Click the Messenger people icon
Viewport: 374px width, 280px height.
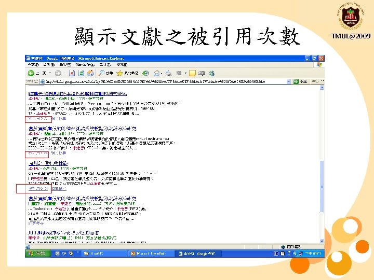click(211, 73)
